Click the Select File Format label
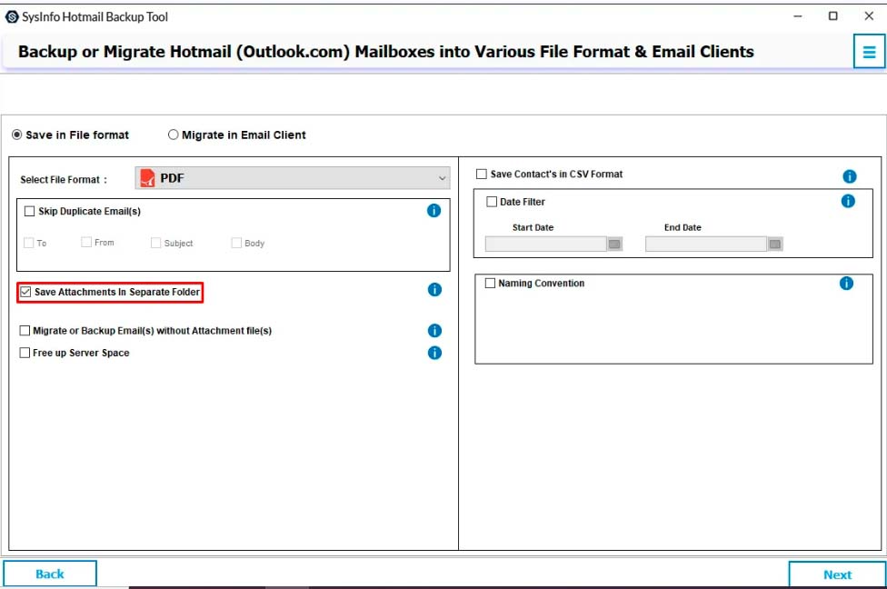Image resolution: width=887 pixels, height=589 pixels. [x=64, y=179]
